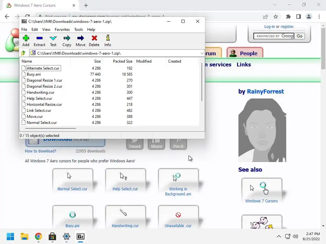Open Microsoft Store from the taskbar
Screen dimensions: 326x244
pos(53,236)
